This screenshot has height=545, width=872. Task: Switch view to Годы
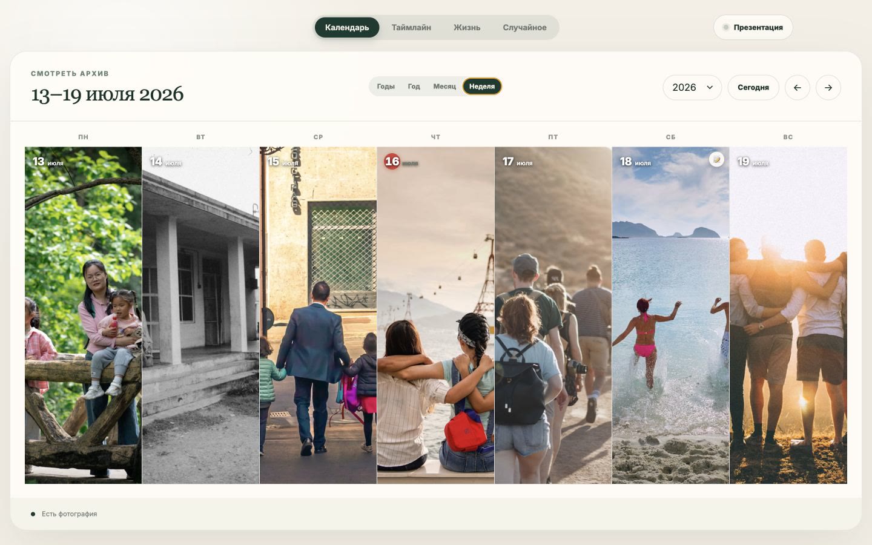[x=386, y=87]
